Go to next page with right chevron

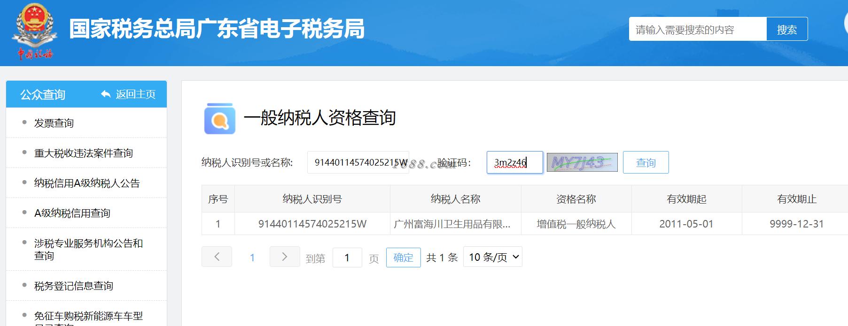(285, 257)
